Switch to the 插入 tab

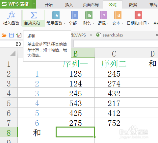pos(69,5)
